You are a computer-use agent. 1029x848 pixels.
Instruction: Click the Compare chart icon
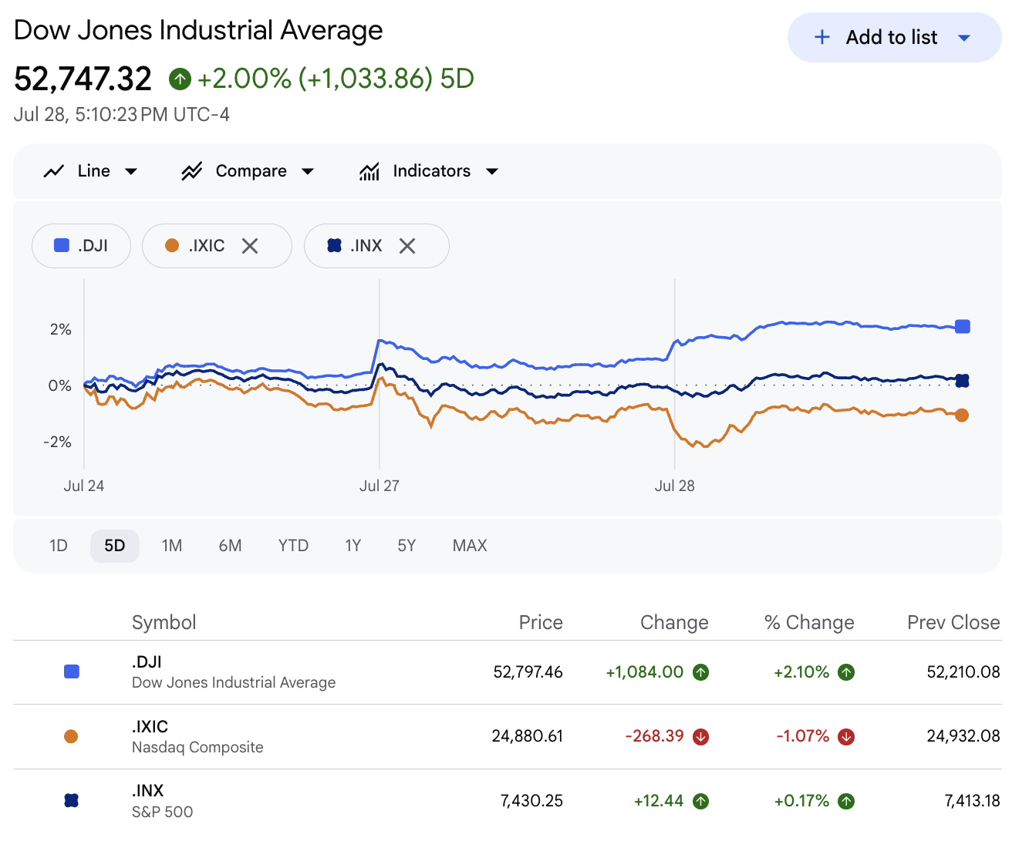191,171
